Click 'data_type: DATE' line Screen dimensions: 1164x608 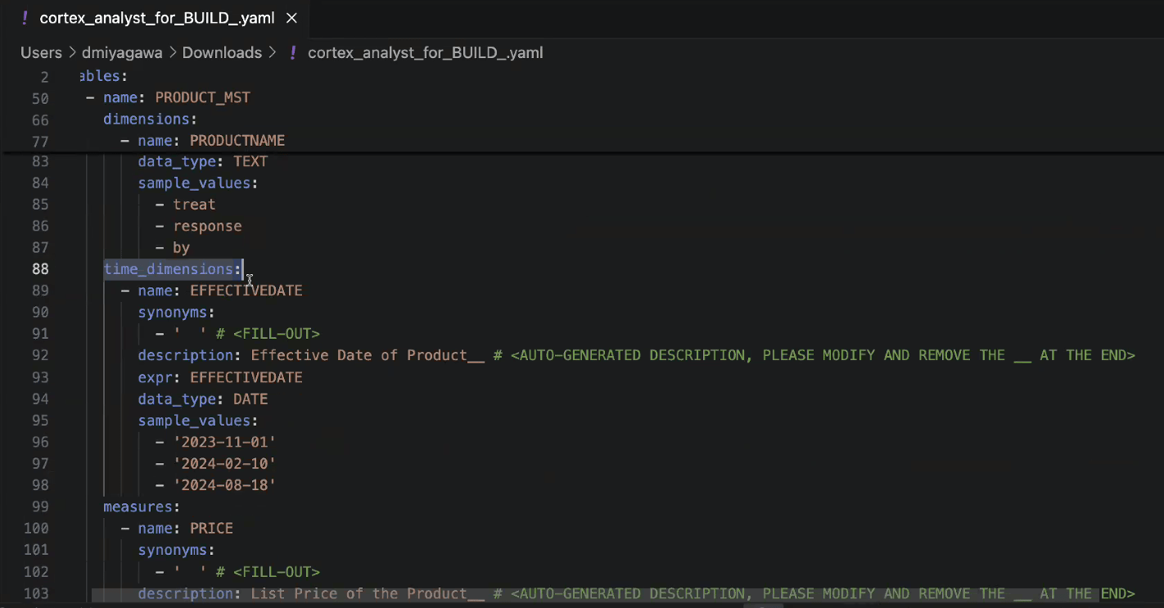202,399
